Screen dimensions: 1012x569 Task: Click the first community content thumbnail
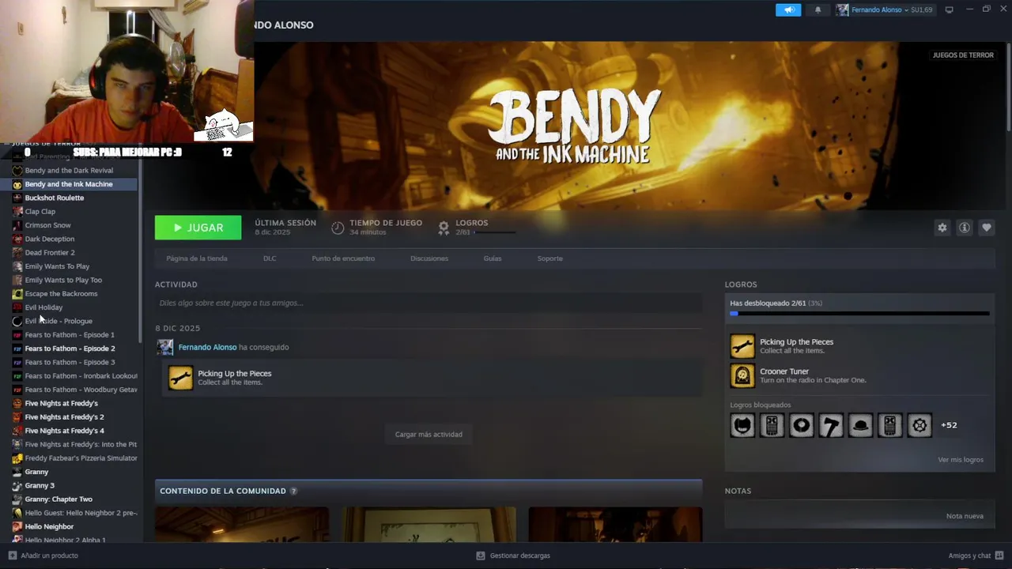point(242,525)
